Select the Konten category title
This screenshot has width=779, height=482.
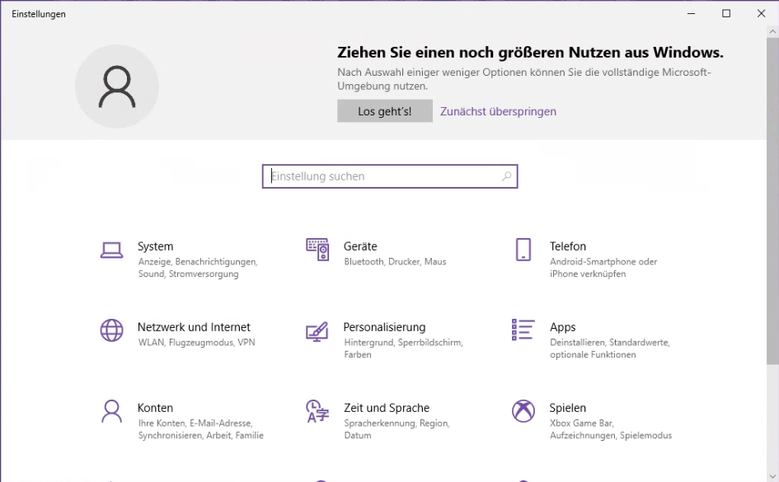tap(156, 408)
